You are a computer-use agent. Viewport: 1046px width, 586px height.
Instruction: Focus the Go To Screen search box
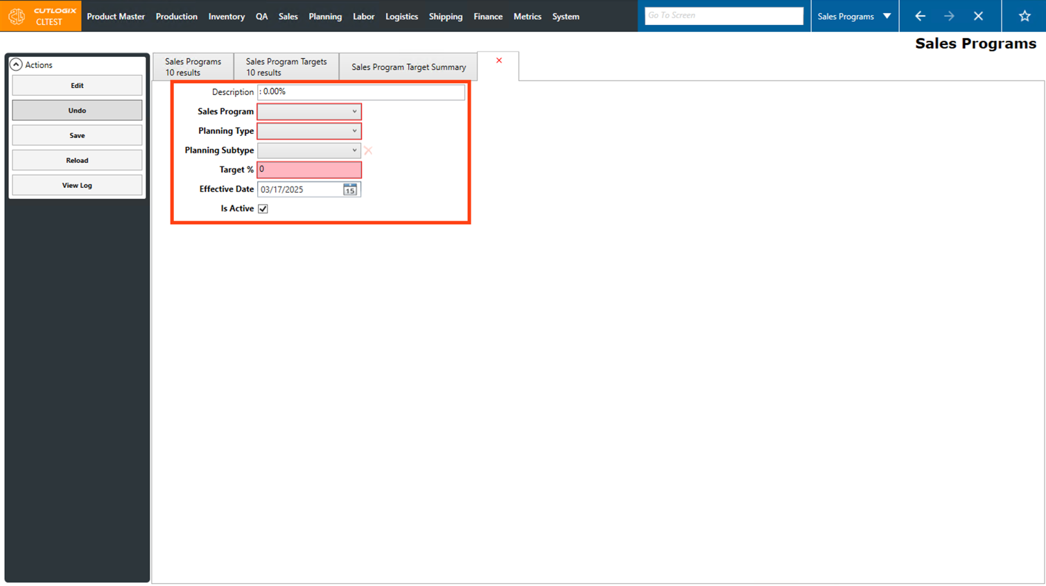pos(724,16)
